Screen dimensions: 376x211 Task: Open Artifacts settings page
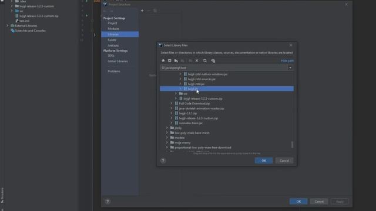pos(113,46)
